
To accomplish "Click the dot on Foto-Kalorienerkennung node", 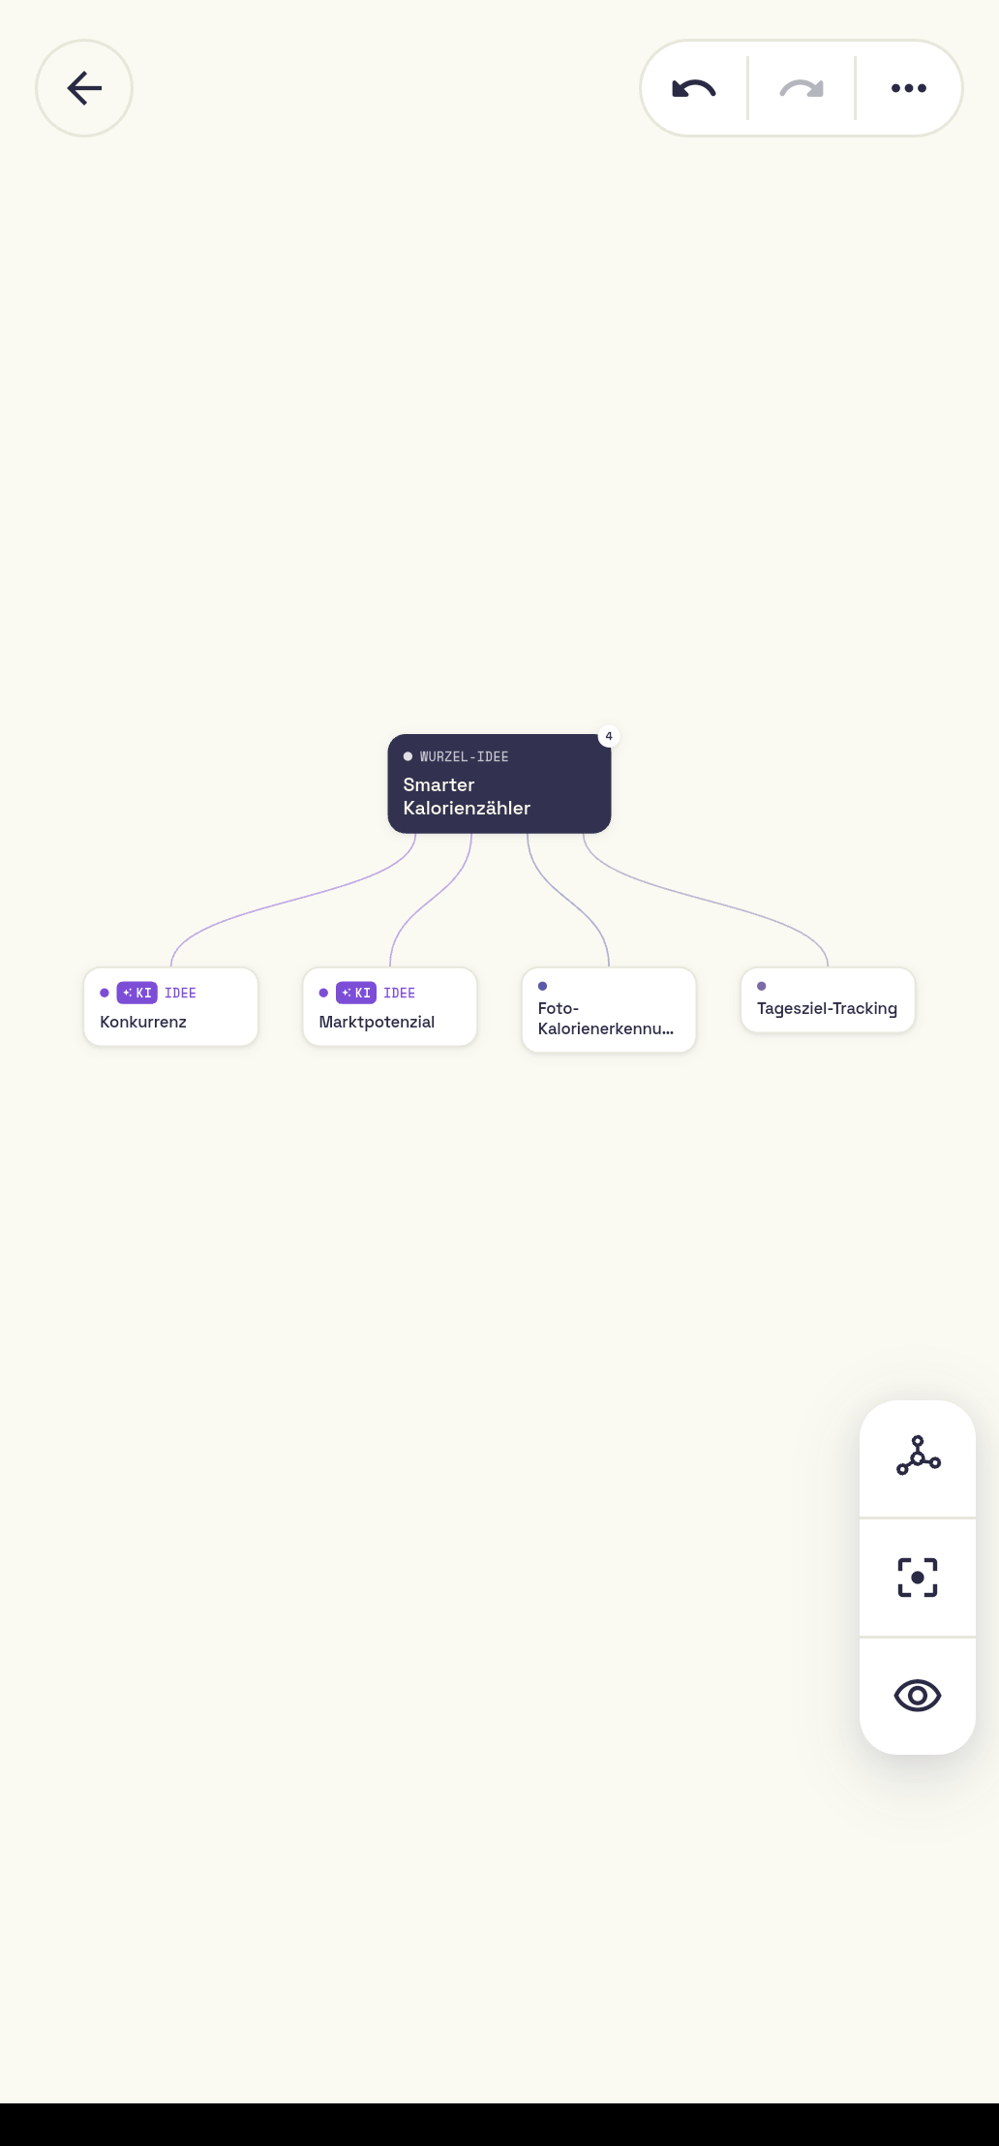I will click(542, 986).
